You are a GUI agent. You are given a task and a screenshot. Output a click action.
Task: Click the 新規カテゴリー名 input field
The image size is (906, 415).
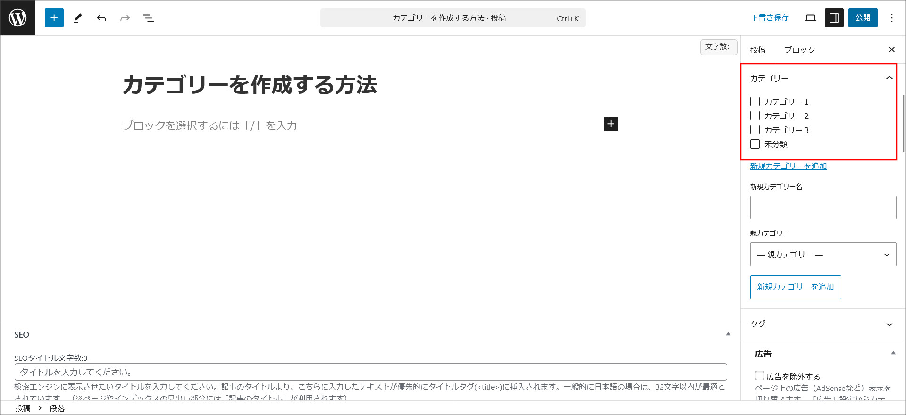coord(823,207)
